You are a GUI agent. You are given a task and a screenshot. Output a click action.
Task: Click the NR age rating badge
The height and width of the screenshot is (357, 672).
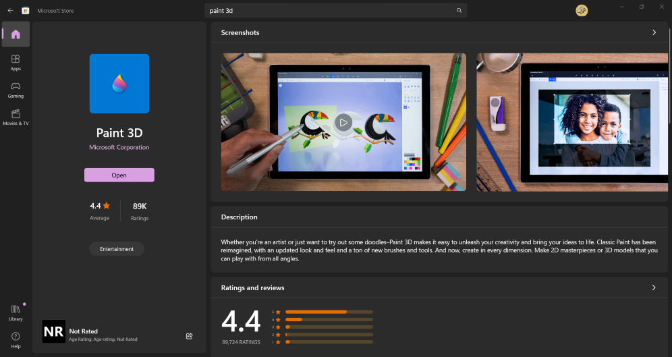(x=53, y=331)
